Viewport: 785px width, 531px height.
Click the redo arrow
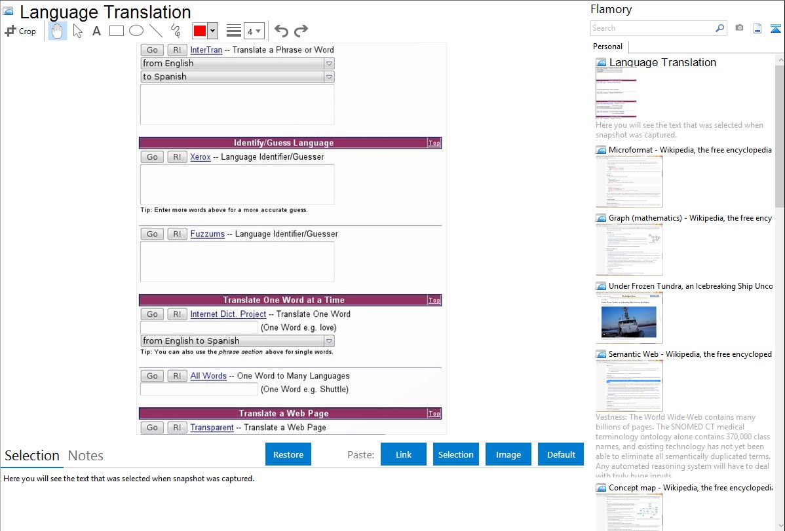click(x=301, y=31)
